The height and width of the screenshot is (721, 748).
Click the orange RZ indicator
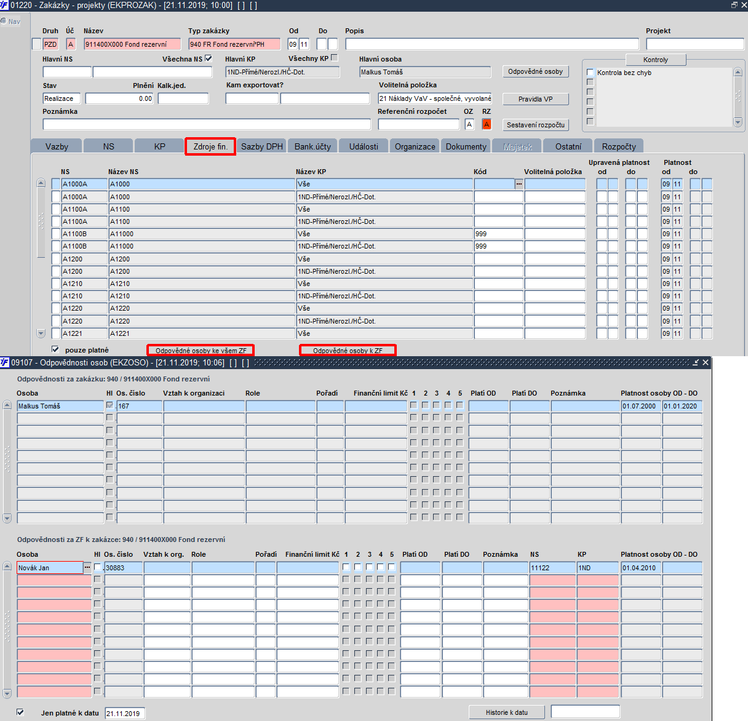tap(487, 124)
